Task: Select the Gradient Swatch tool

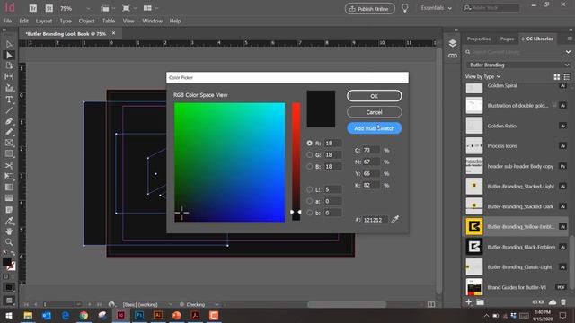Action: click(9, 188)
